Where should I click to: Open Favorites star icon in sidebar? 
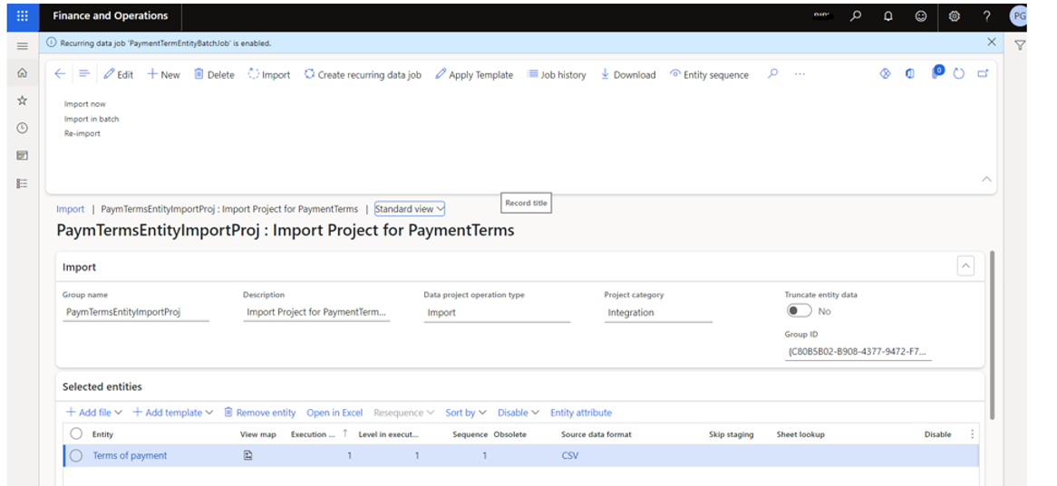point(23,100)
